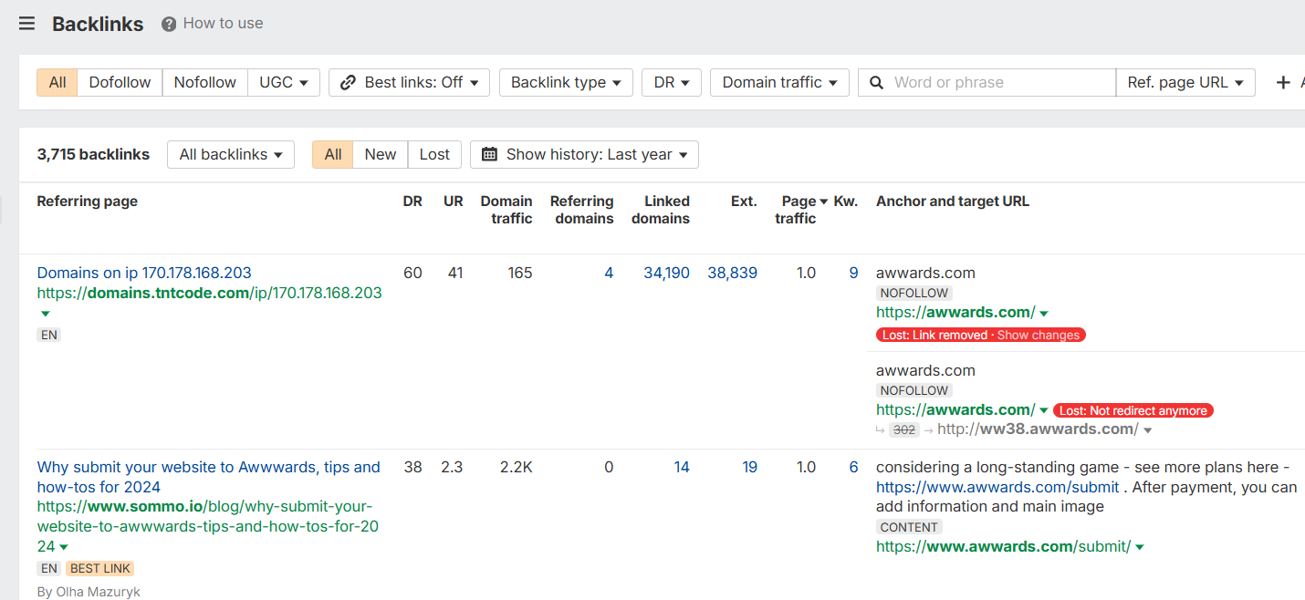Open Best links: Off dropdown
The image size is (1305, 600).
coord(409,82)
